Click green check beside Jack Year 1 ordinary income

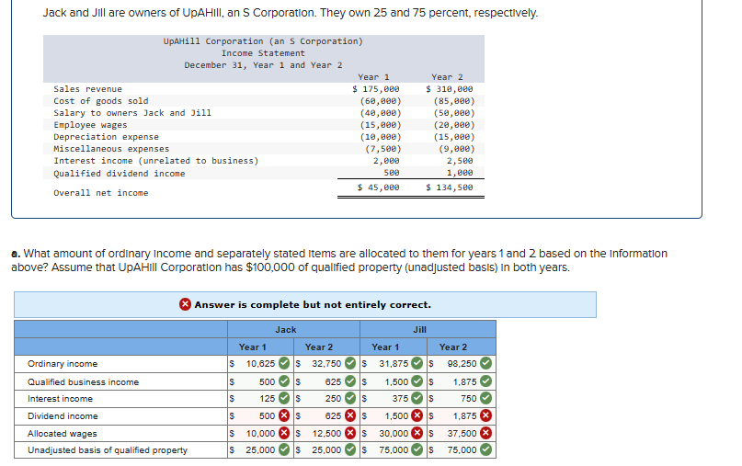tap(284, 363)
